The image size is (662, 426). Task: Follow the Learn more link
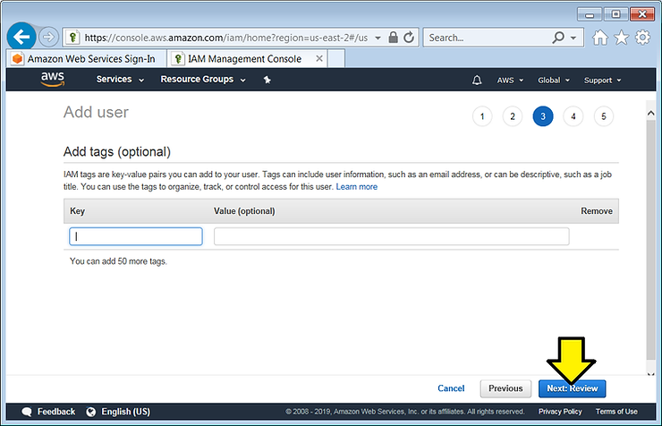click(x=356, y=187)
